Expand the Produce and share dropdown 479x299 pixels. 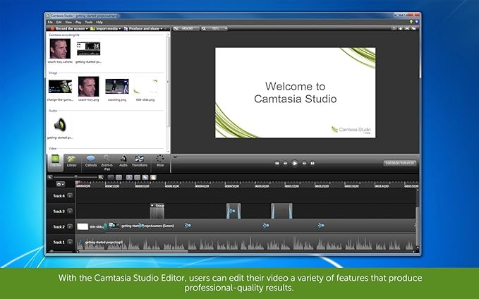pyautogui.click(x=163, y=28)
